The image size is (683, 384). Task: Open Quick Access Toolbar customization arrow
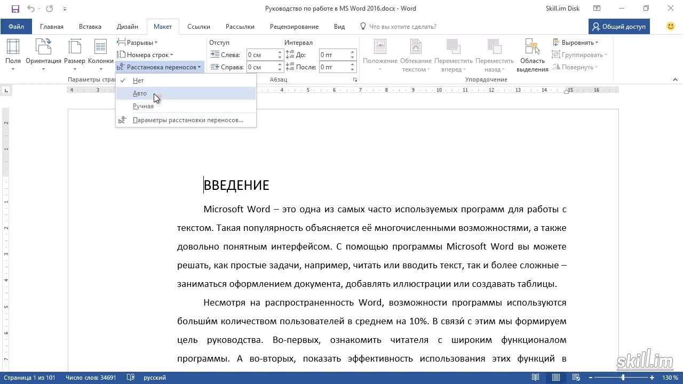[x=65, y=9]
